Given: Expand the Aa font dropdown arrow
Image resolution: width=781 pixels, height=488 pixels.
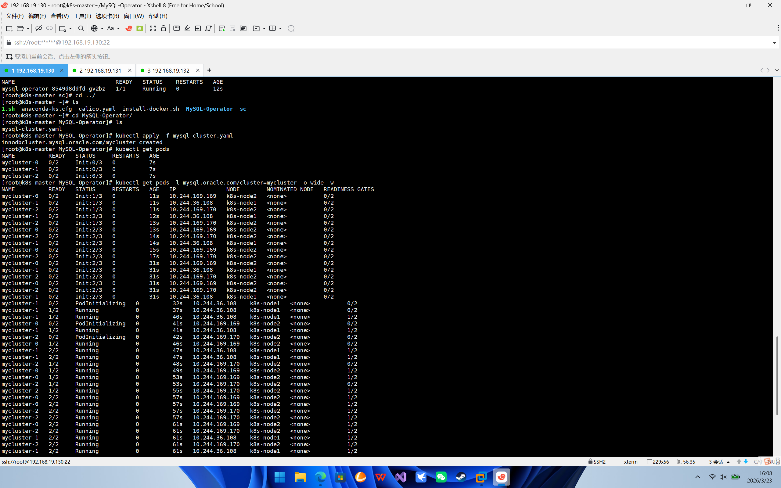Looking at the screenshot, I should (x=118, y=29).
